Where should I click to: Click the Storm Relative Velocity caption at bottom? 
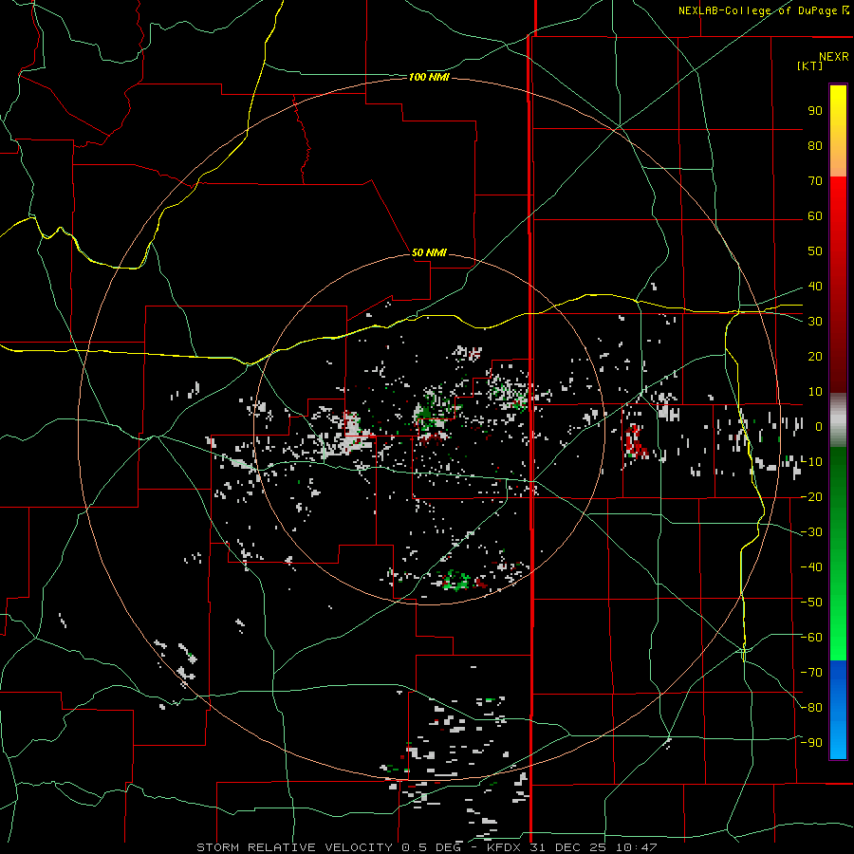[426, 847]
